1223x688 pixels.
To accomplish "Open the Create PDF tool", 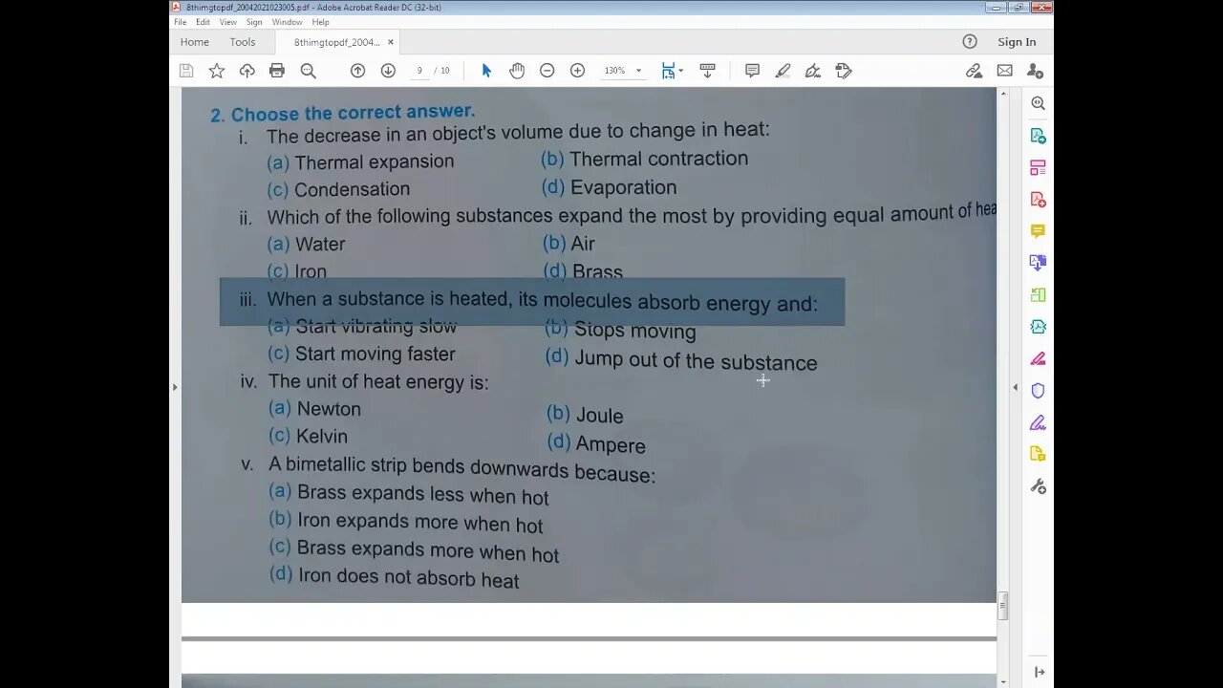I will [1038, 200].
